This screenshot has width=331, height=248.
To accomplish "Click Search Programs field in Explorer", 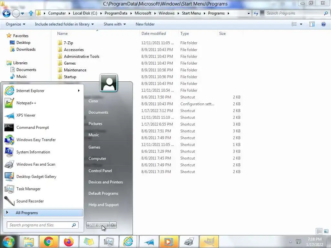I will click(x=297, y=13).
